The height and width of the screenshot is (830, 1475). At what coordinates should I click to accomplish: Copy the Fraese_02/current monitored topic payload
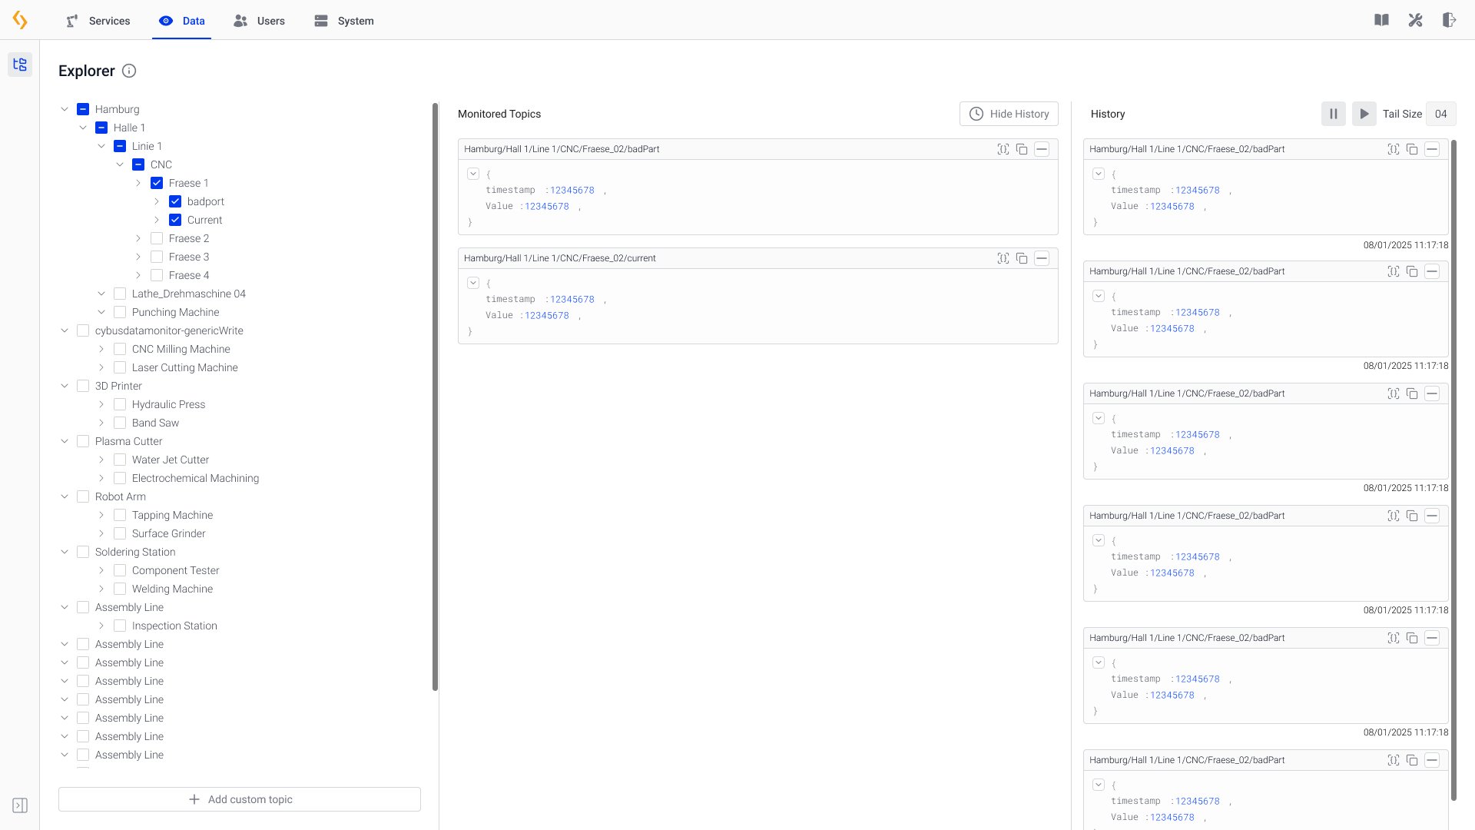(x=1022, y=258)
